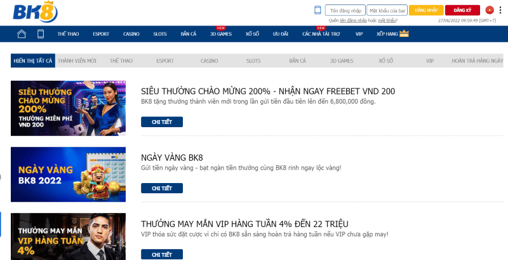
Task: Click Chi Tiết for Ngày Vàng BK8
Action: point(162,188)
